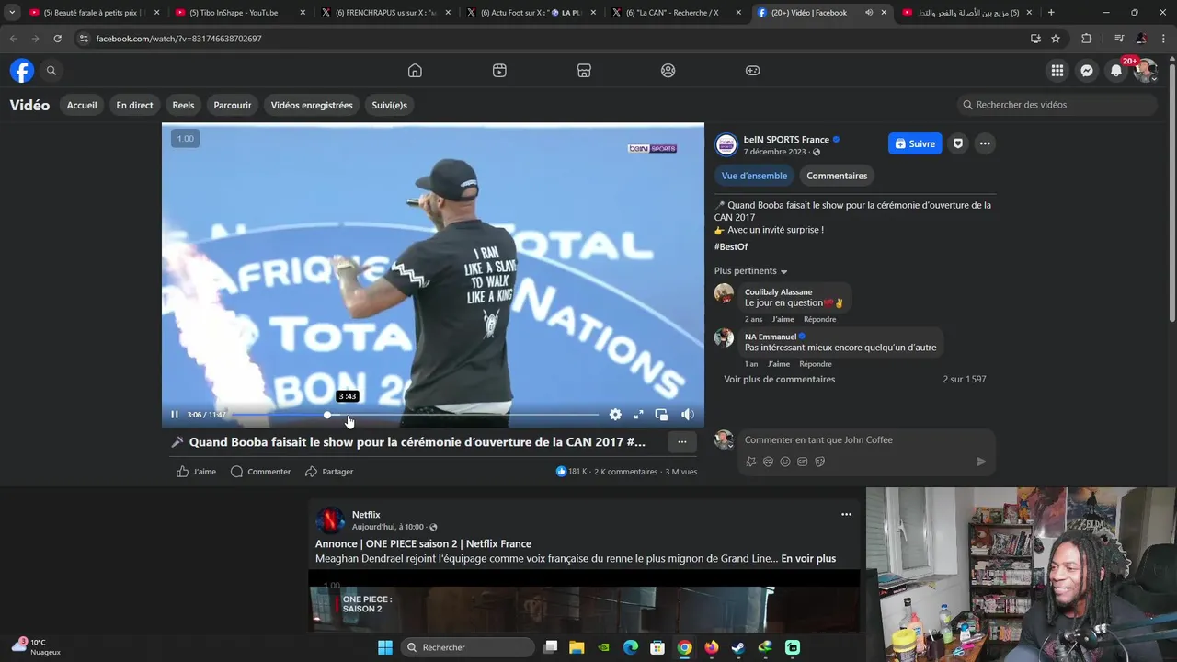Expand Netflix post with En voir plus
Image resolution: width=1177 pixels, height=662 pixels.
(x=808, y=558)
